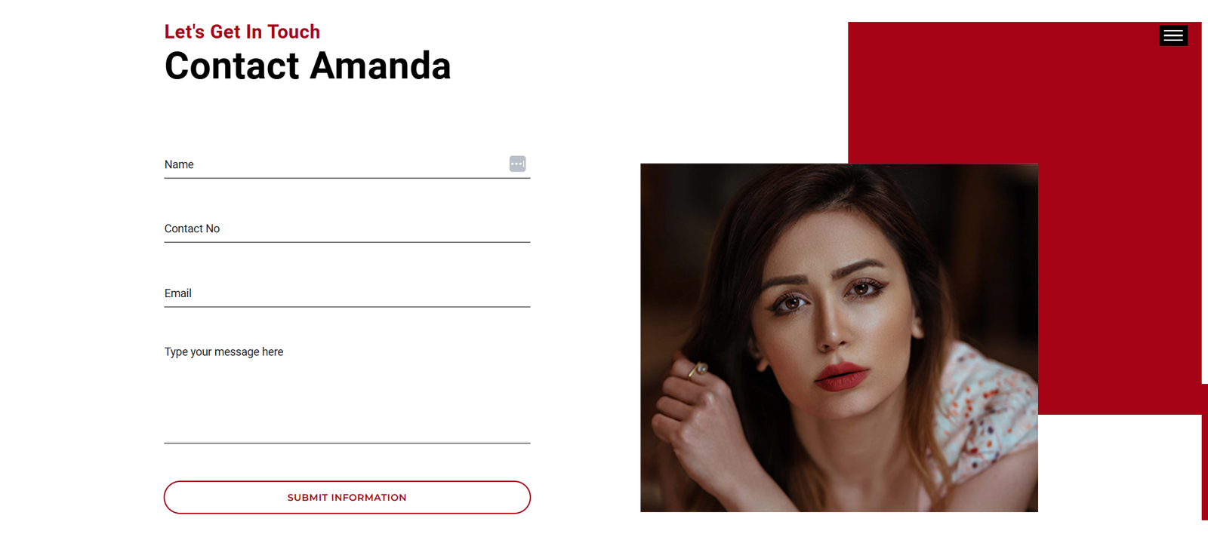The height and width of the screenshot is (546, 1208).
Task: Click inside the message text area
Action: point(347,391)
